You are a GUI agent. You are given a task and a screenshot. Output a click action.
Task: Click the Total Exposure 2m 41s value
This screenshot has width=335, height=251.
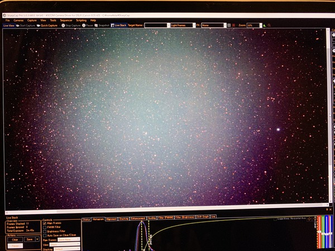coord(30,230)
